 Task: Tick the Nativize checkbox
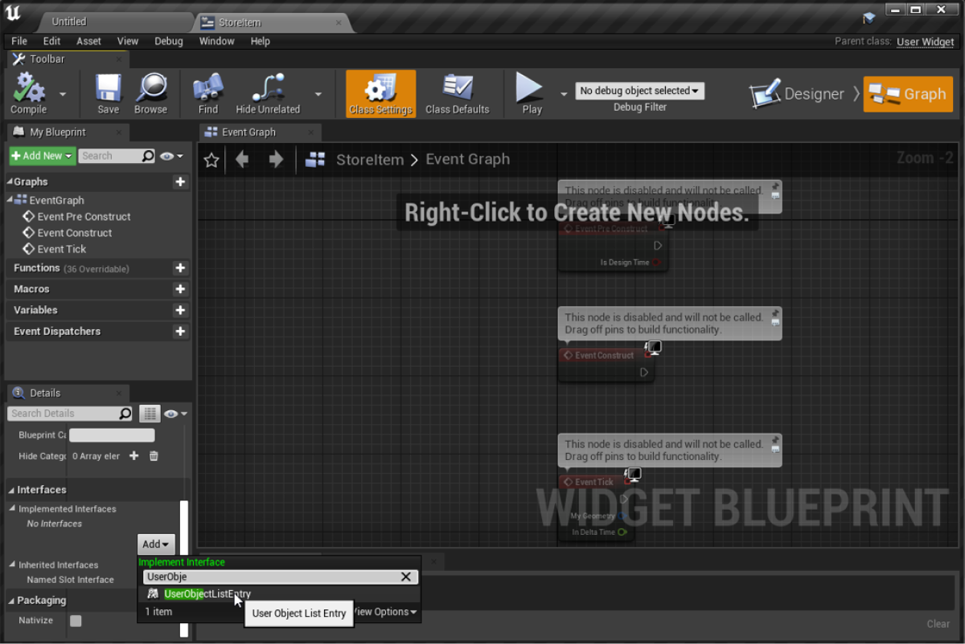tap(76, 621)
